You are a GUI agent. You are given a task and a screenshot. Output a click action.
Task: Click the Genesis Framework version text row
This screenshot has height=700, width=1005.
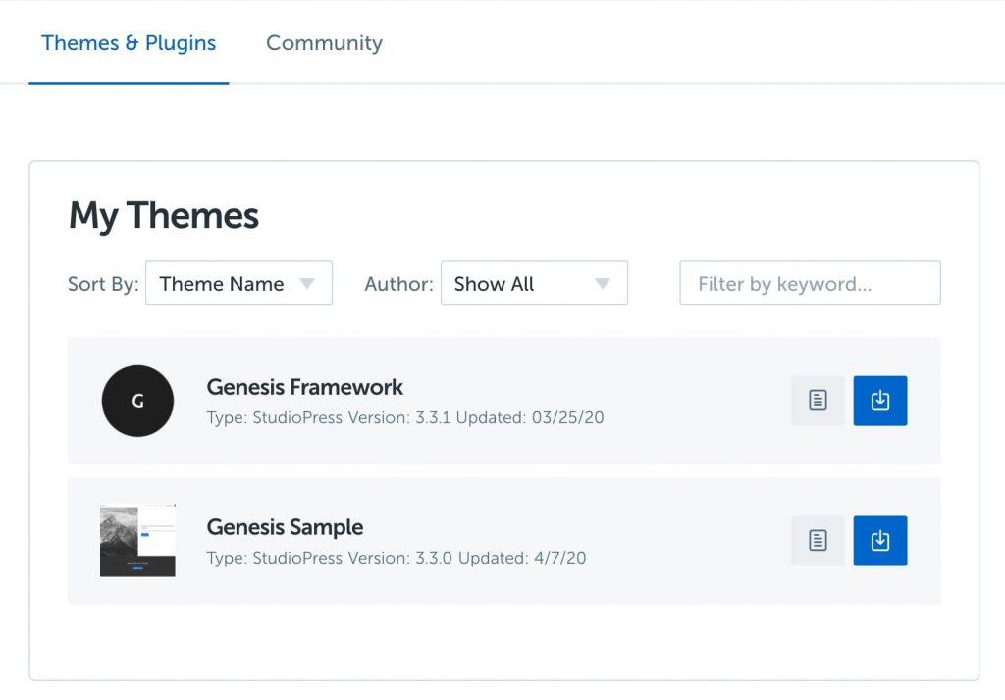click(405, 417)
